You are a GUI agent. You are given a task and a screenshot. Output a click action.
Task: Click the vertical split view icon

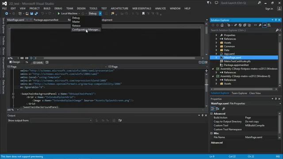tap(200, 62)
